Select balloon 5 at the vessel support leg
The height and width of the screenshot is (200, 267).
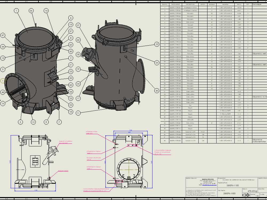click(20, 122)
